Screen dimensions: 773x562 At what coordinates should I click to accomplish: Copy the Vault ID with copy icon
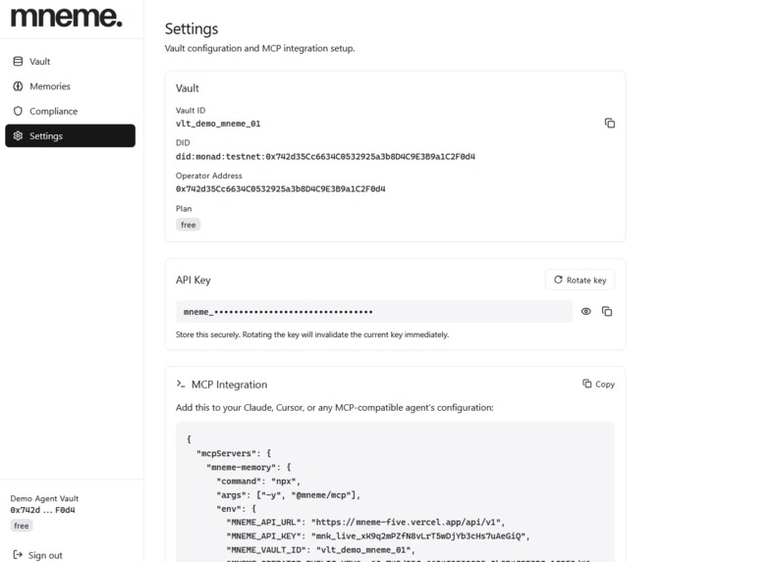610,123
